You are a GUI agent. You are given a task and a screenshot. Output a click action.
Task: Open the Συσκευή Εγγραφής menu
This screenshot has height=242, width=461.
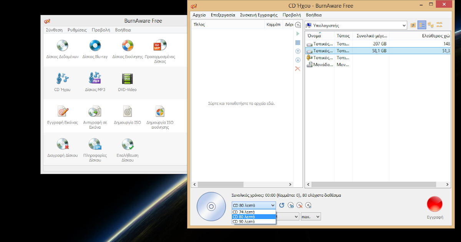point(259,15)
